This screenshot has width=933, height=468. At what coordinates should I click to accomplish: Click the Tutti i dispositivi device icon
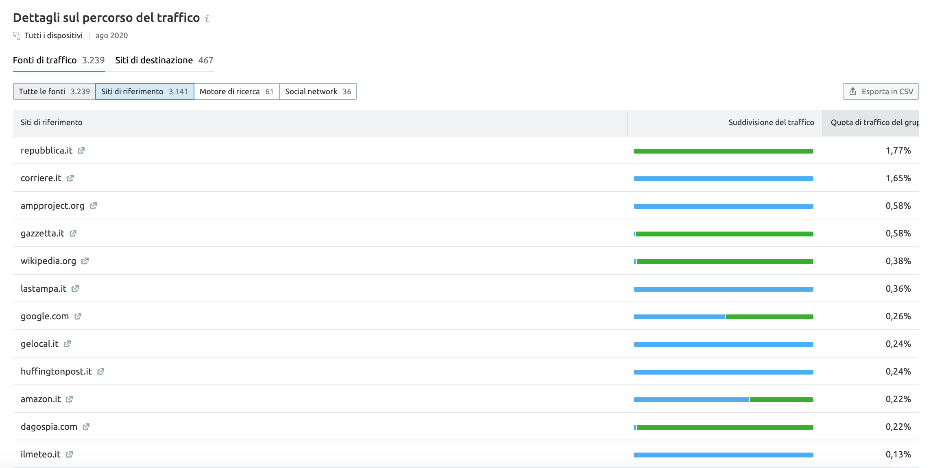tap(17, 36)
